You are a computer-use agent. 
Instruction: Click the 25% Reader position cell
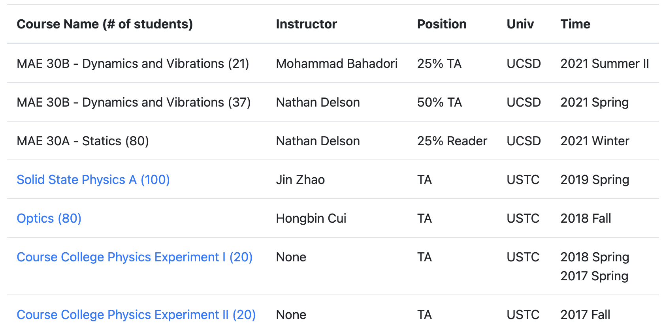452,141
